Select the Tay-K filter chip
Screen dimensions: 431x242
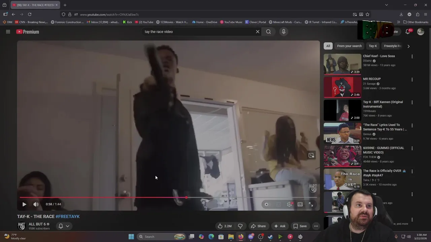tap(373, 46)
